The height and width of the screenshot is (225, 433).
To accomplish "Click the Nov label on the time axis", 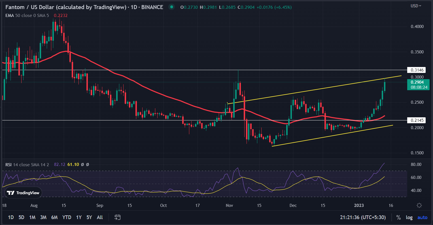I will [230, 205].
